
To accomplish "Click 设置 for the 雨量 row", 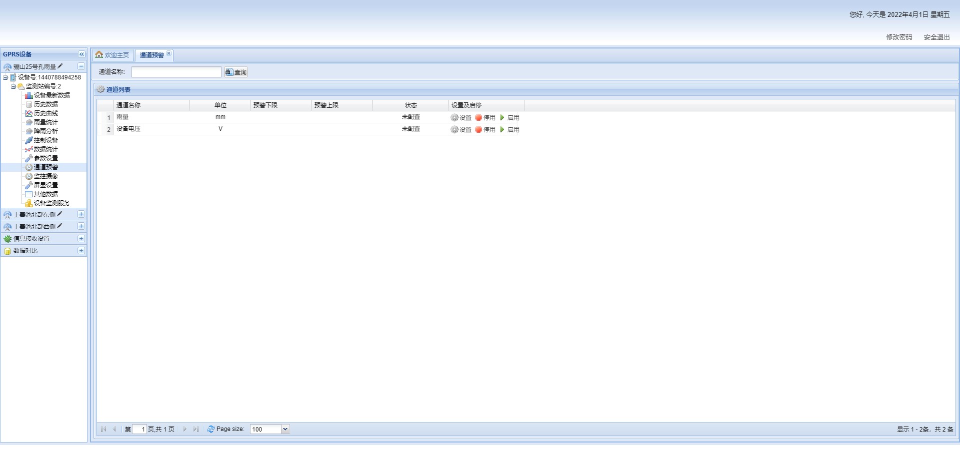I will click(x=461, y=118).
